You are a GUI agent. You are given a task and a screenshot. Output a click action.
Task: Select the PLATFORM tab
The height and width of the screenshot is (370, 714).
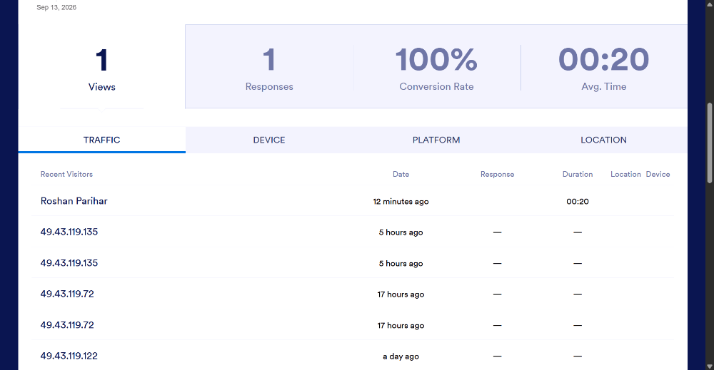[x=436, y=140]
